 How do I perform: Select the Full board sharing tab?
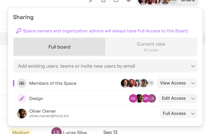[59, 47]
